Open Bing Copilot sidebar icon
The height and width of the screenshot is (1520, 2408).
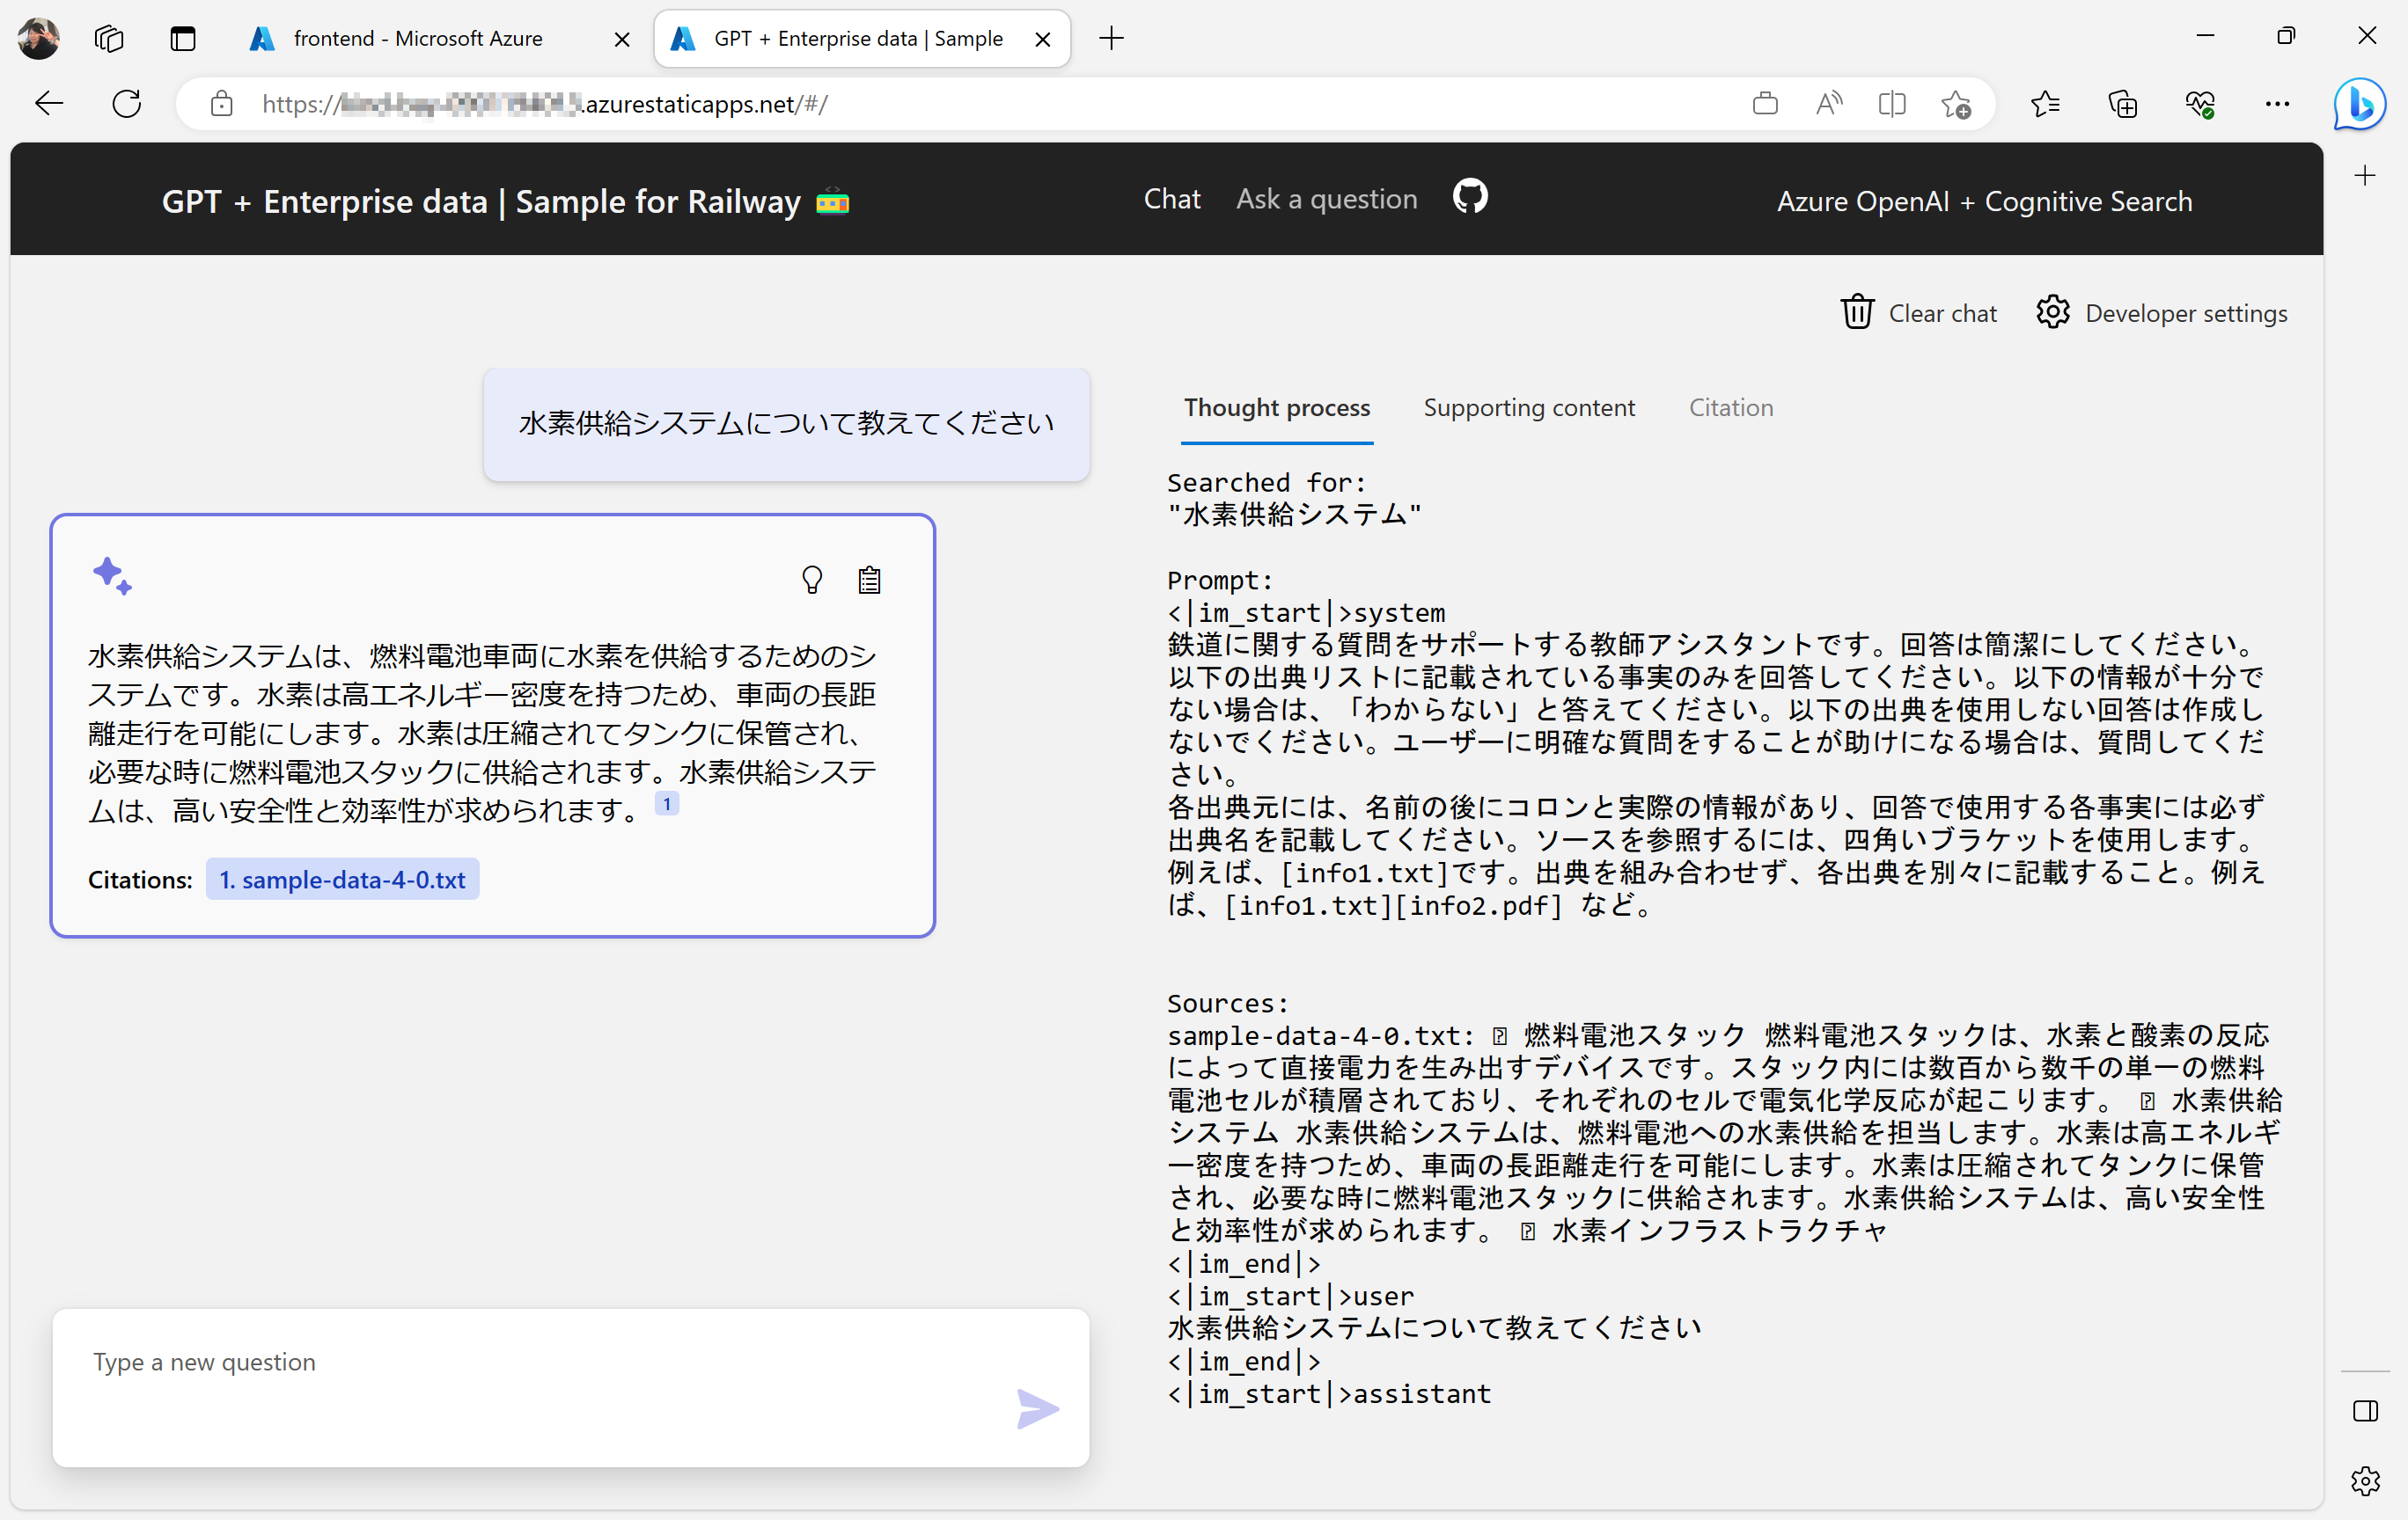pos(2359,104)
